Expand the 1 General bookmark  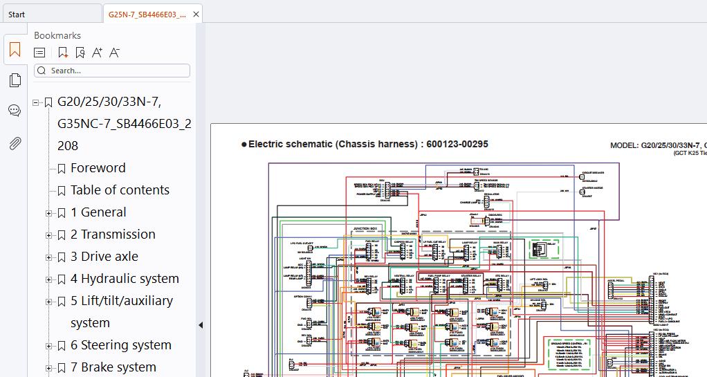click(48, 213)
